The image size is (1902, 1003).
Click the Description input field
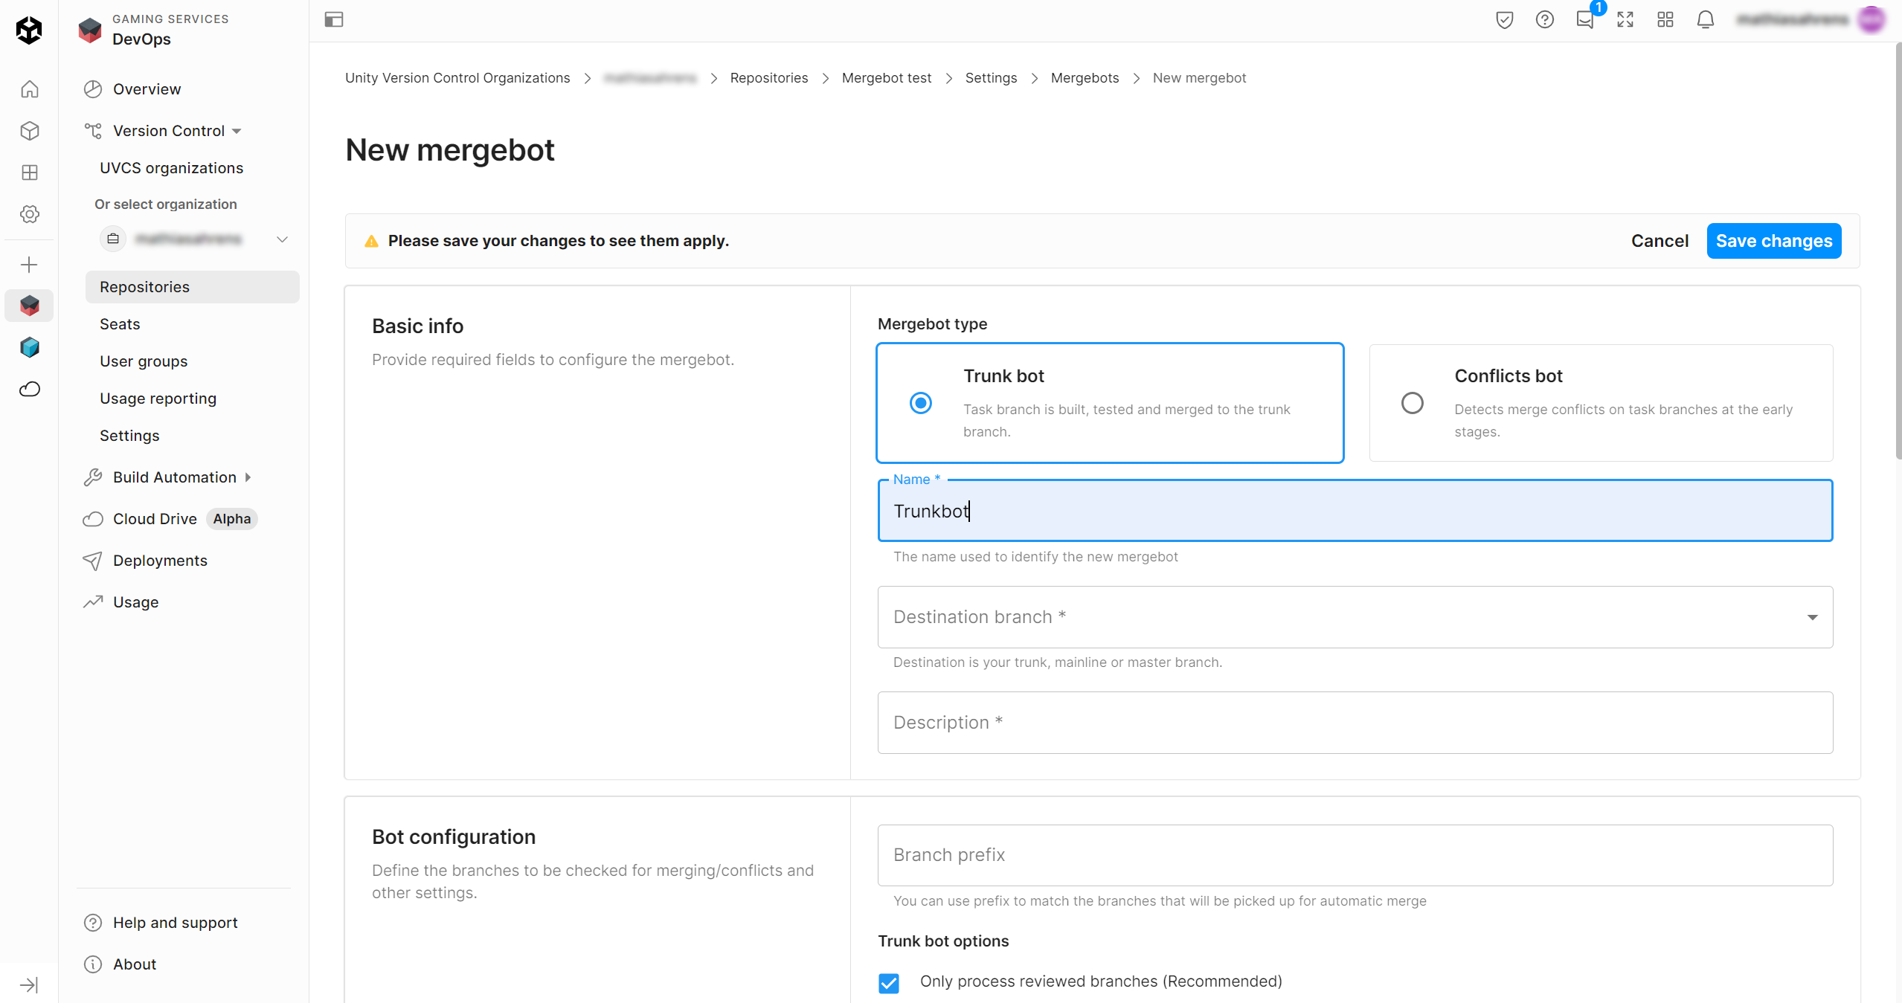pos(1354,723)
